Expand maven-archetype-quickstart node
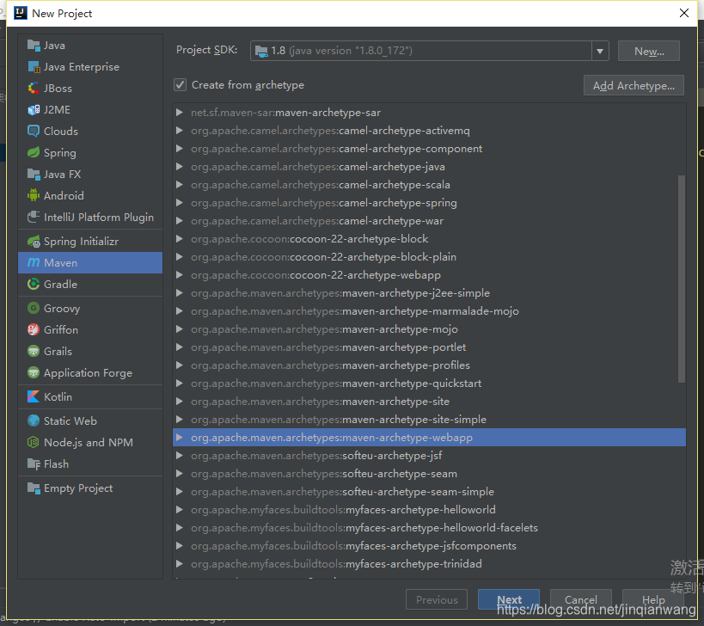Viewport: 704px width, 626px height. coord(179,383)
